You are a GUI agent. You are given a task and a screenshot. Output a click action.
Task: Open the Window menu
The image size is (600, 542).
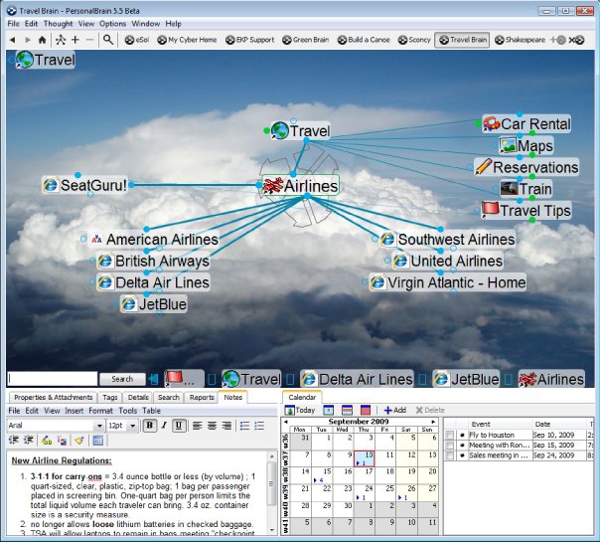point(146,24)
